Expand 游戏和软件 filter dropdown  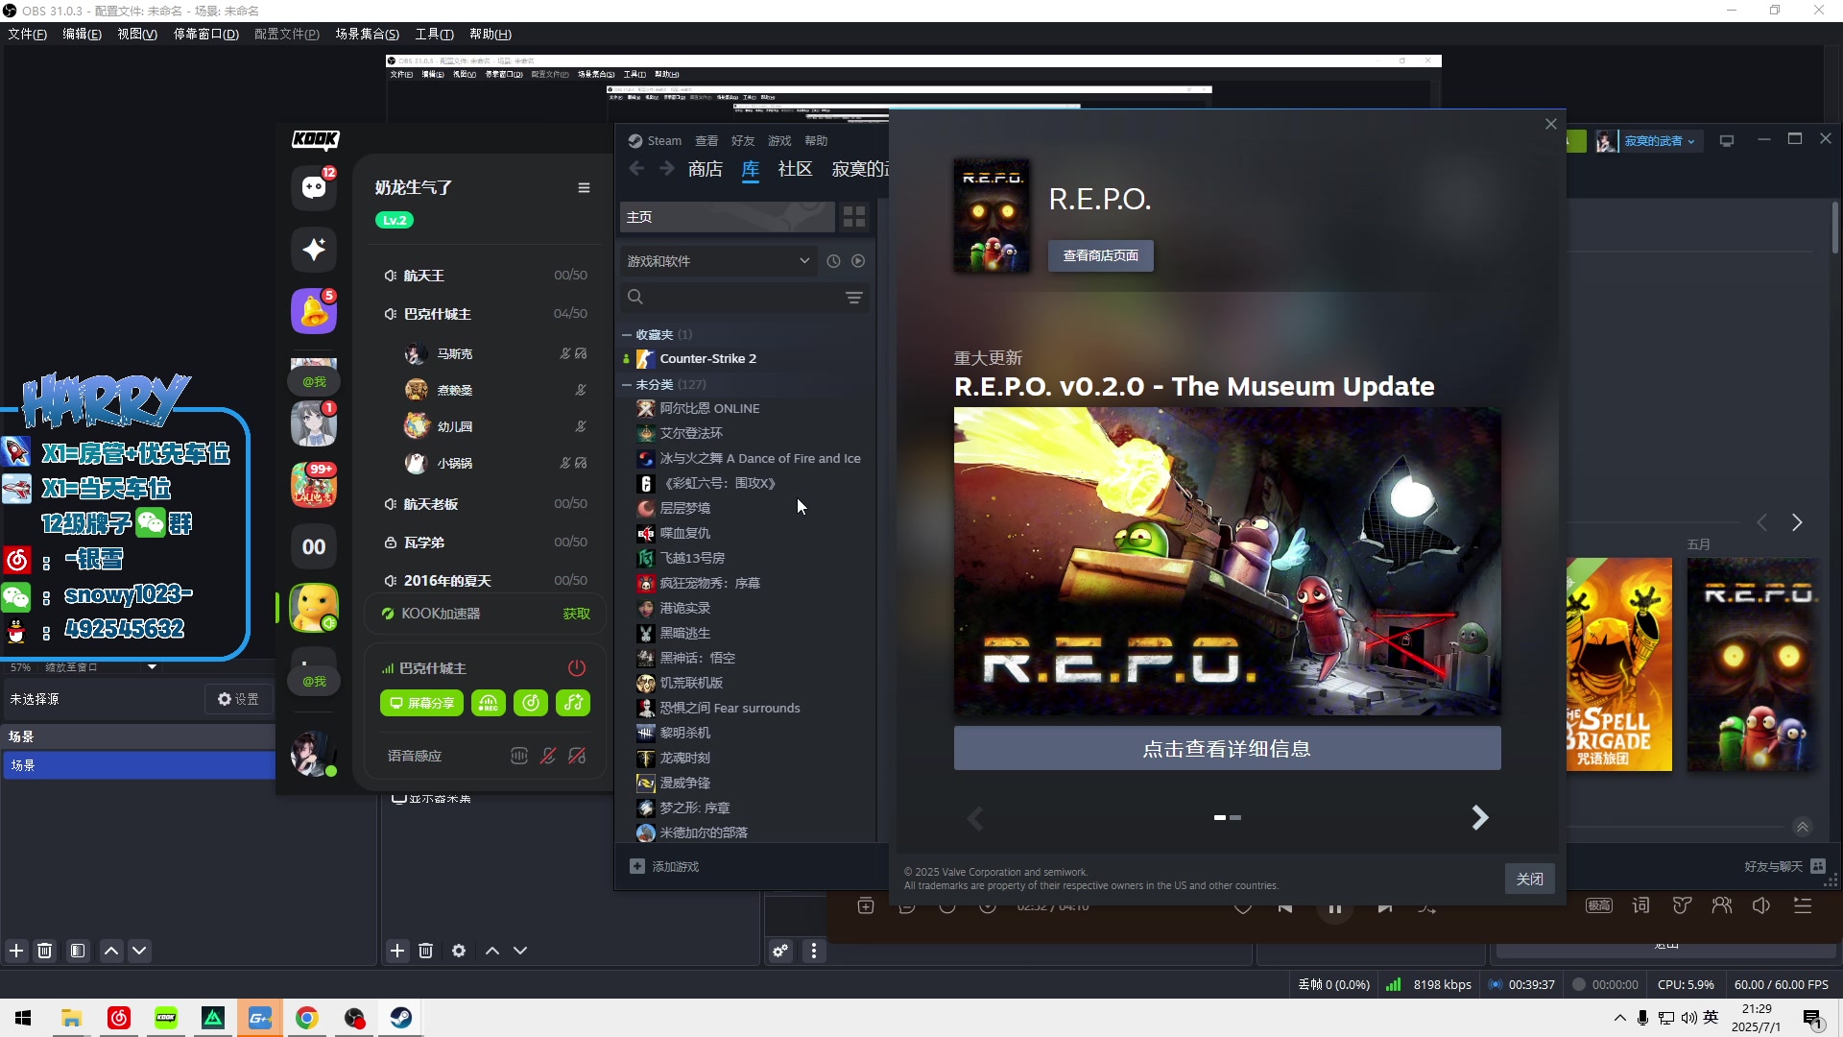coord(719,261)
